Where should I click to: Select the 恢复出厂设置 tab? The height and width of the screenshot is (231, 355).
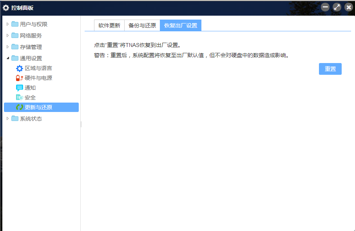coord(181,25)
